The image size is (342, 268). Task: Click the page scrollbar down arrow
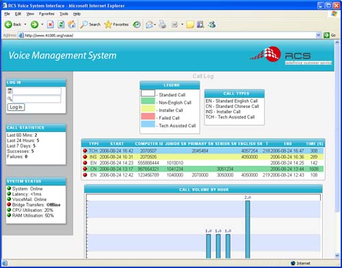(337, 256)
